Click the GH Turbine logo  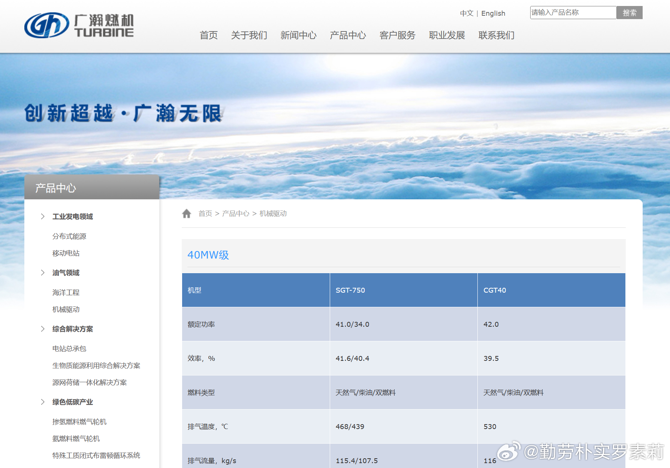tap(79, 25)
